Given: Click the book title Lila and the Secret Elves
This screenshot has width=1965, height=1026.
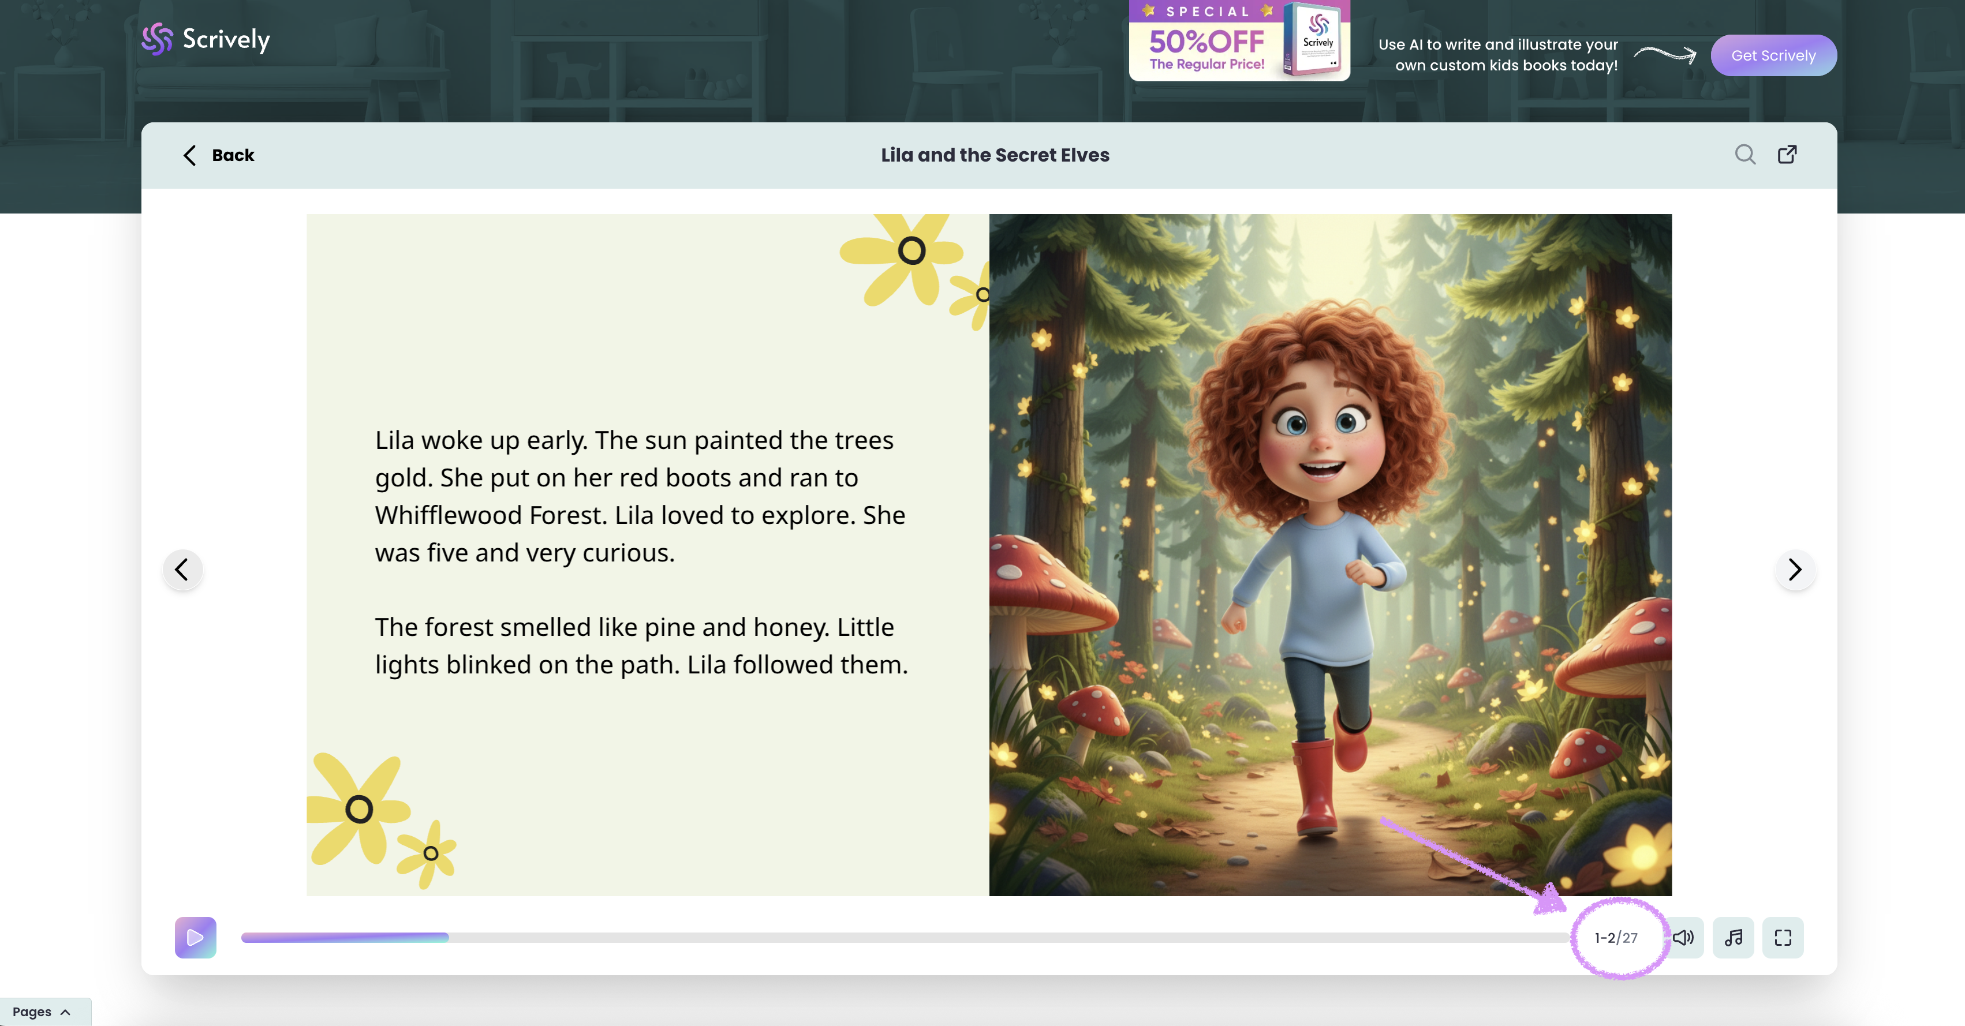Looking at the screenshot, I should click(x=995, y=155).
